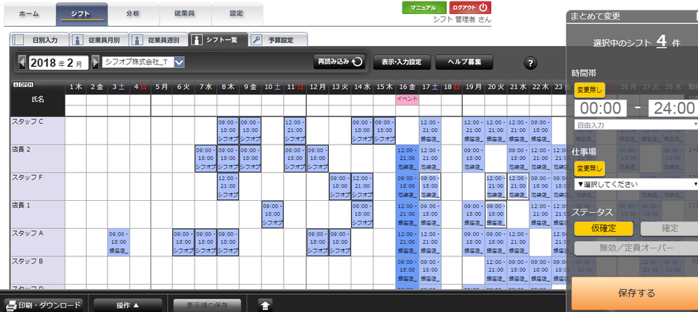Open the マニュアル button

424,7
